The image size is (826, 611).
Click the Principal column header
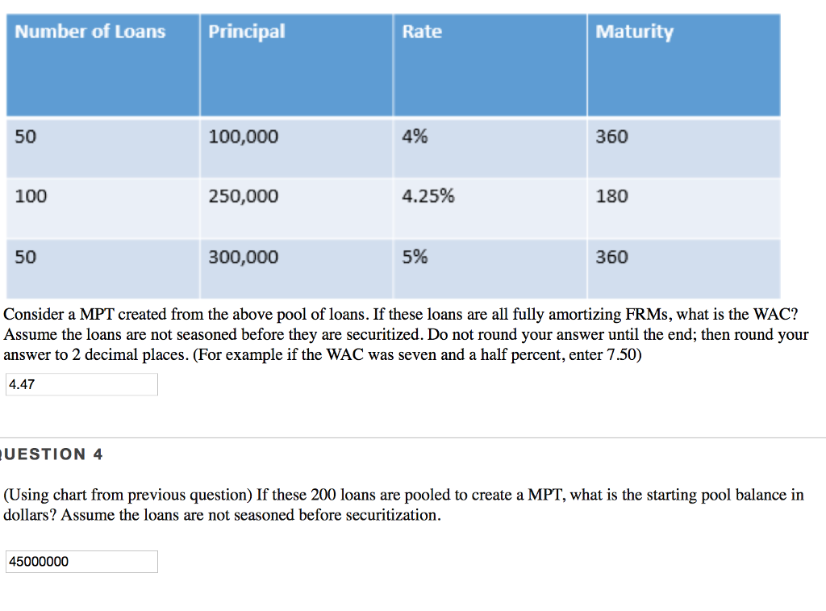(246, 32)
